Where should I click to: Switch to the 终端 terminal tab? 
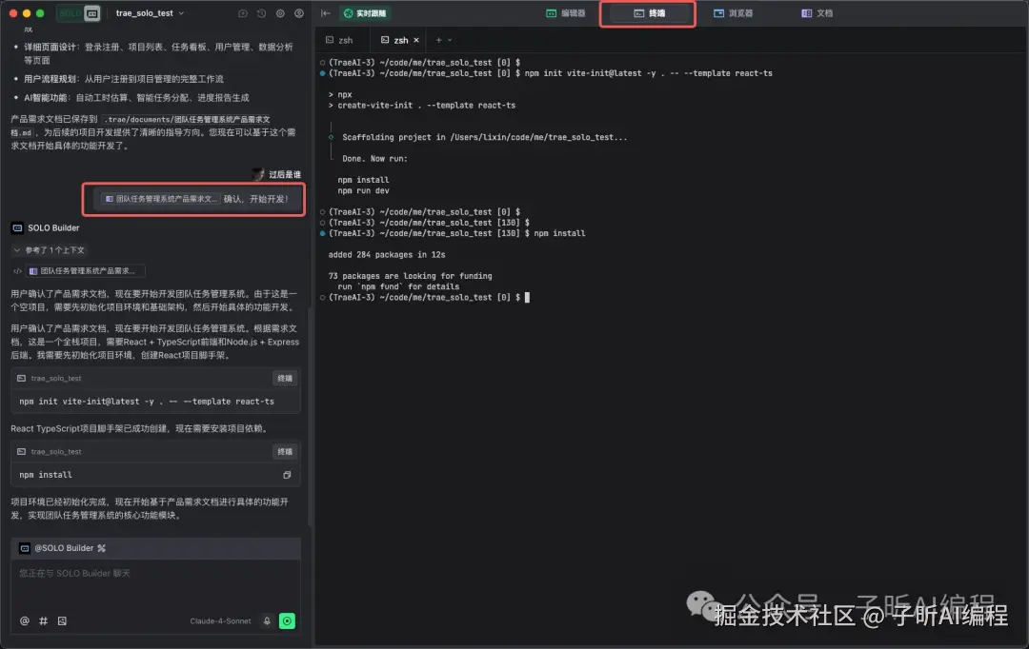coord(649,13)
